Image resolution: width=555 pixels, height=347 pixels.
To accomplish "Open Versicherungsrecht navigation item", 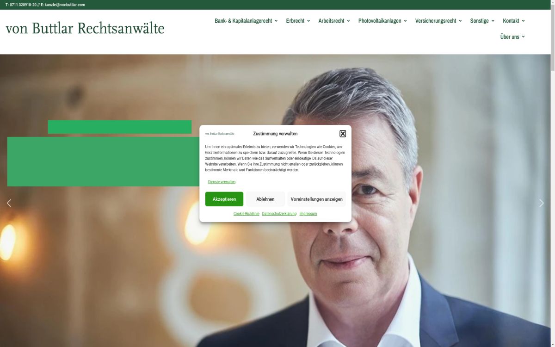I will coord(438,21).
